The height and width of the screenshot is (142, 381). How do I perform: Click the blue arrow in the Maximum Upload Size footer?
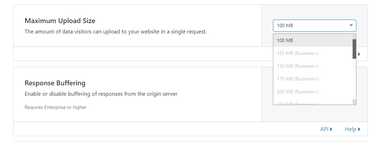(359, 54)
